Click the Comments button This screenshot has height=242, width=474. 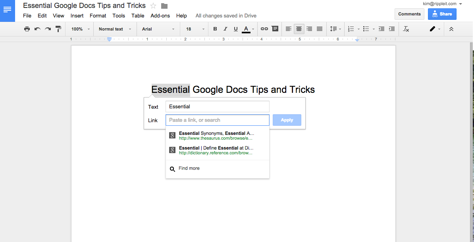click(x=409, y=14)
